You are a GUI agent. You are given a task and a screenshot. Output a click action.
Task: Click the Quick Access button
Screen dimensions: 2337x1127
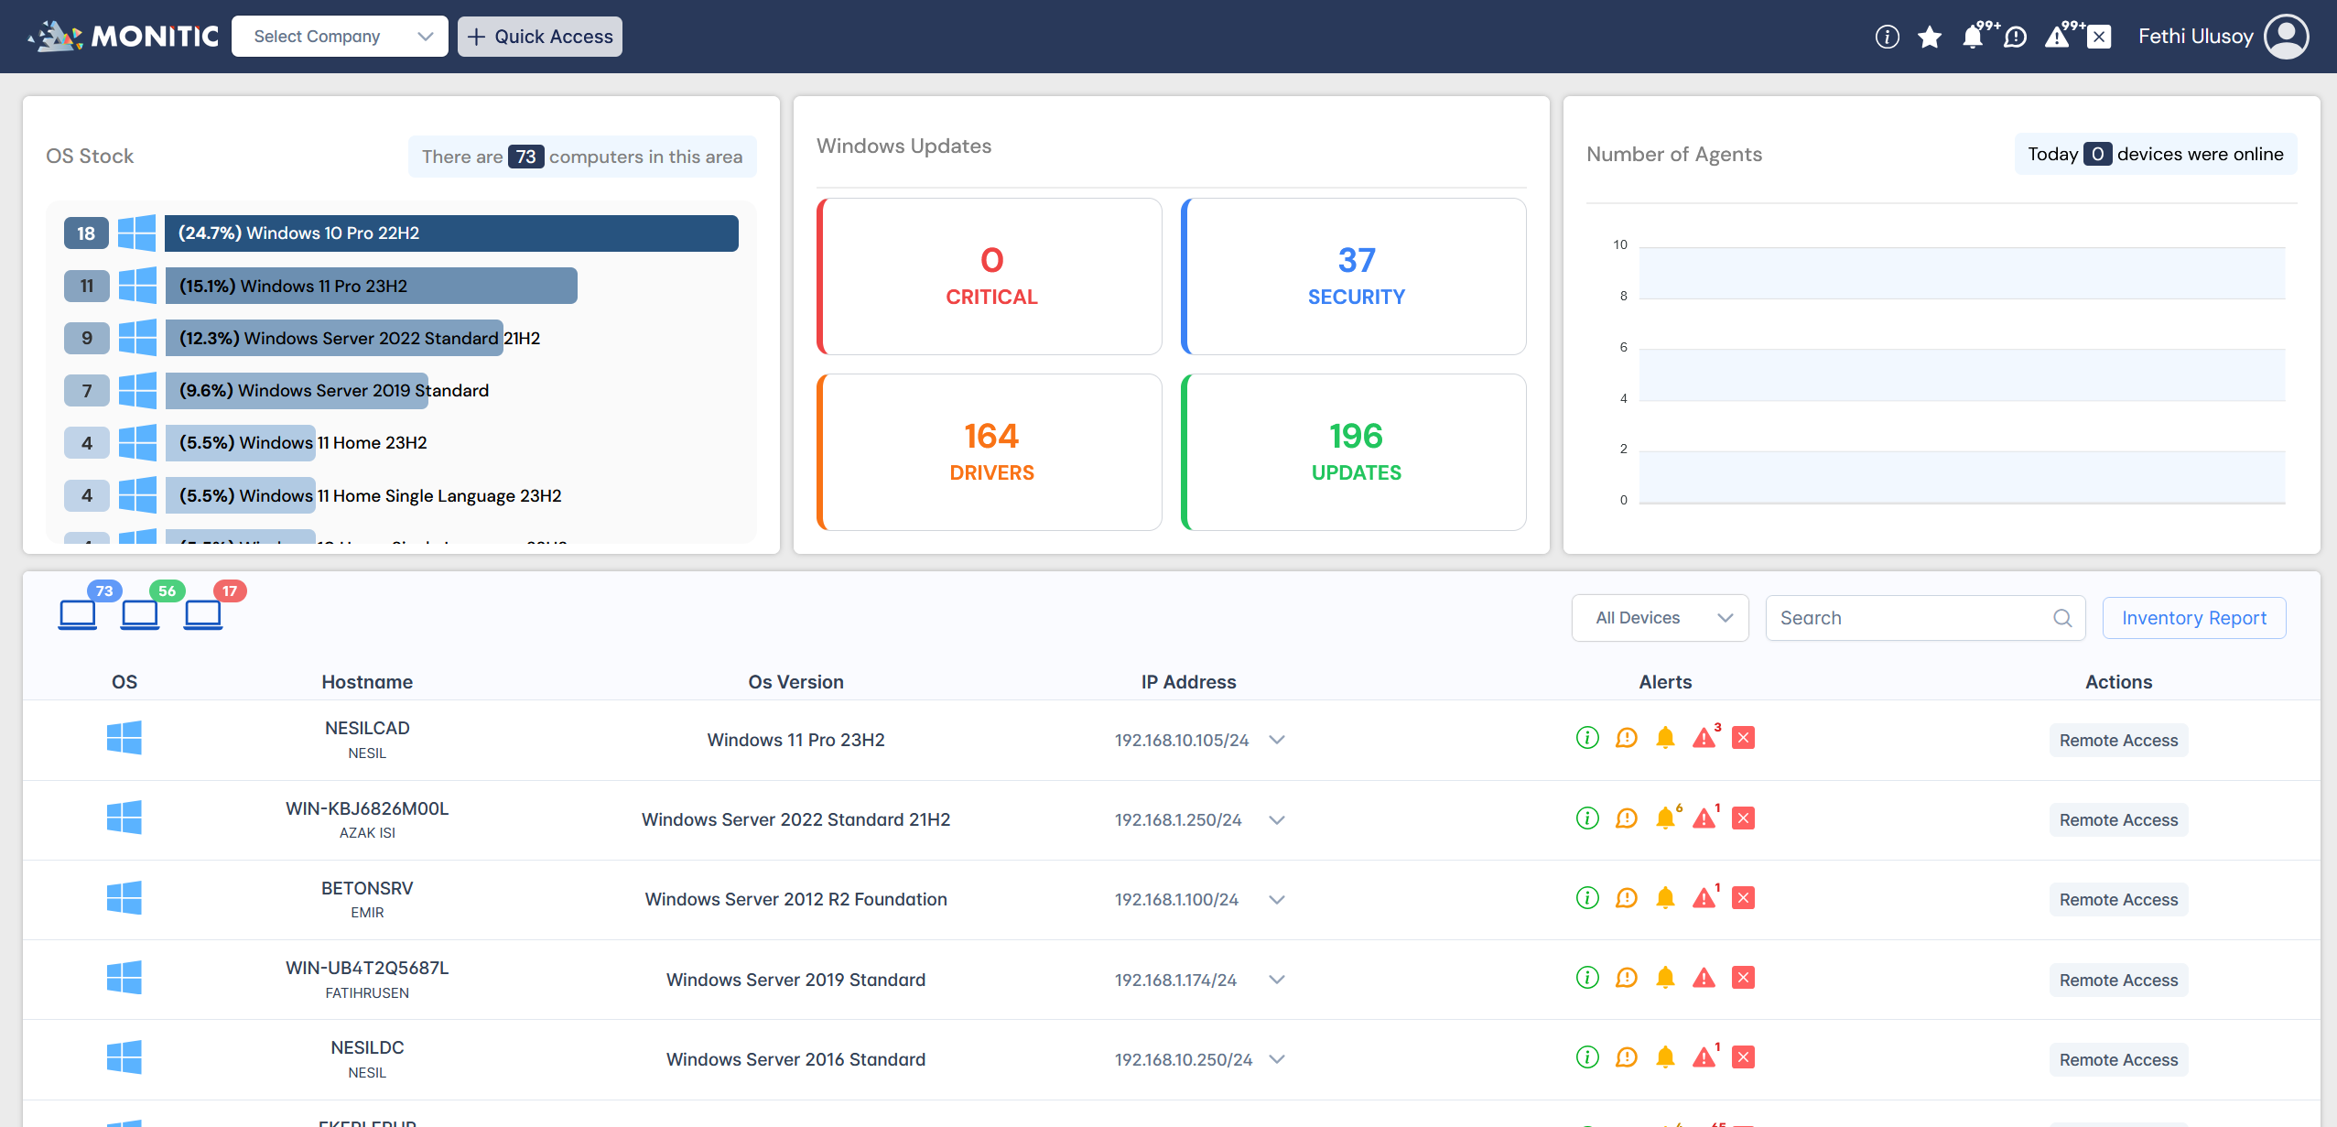pyautogui.click(x=540, y=37)
